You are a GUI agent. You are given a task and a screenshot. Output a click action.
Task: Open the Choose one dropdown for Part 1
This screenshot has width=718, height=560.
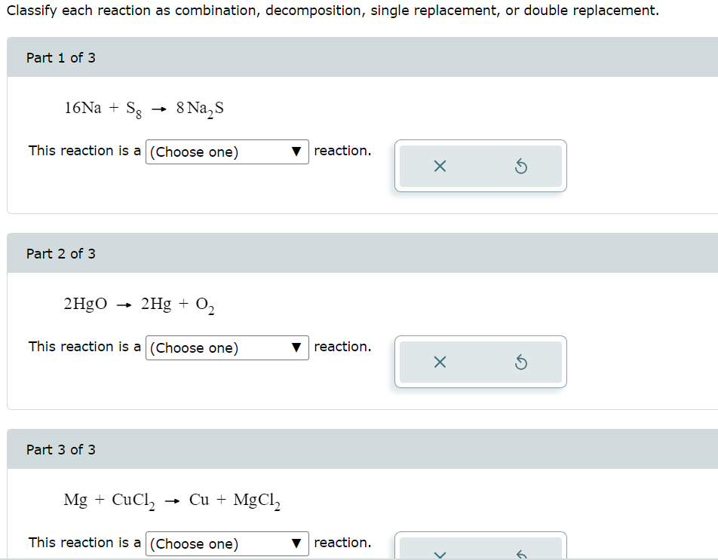click(x=226, y=151)
